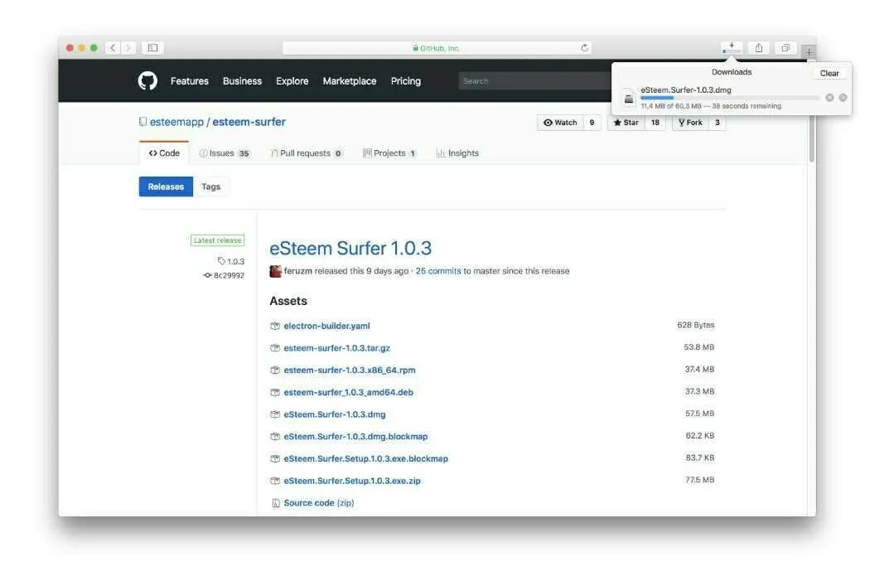
Task: Open the Safari downloads toolbar button
Action: pyautogui.click(x=732, y=48)
